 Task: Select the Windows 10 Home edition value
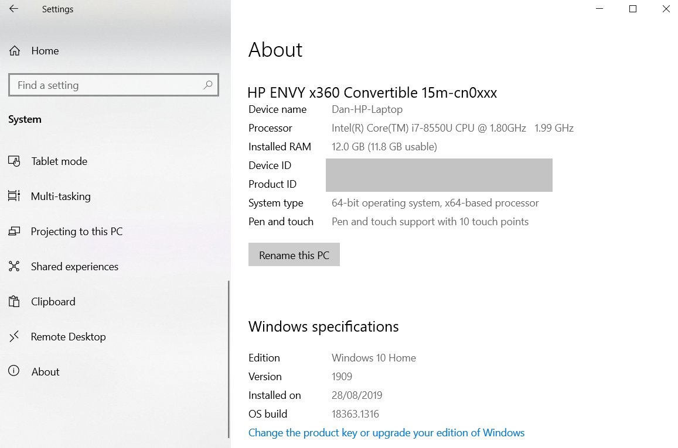tap(373, 357)
